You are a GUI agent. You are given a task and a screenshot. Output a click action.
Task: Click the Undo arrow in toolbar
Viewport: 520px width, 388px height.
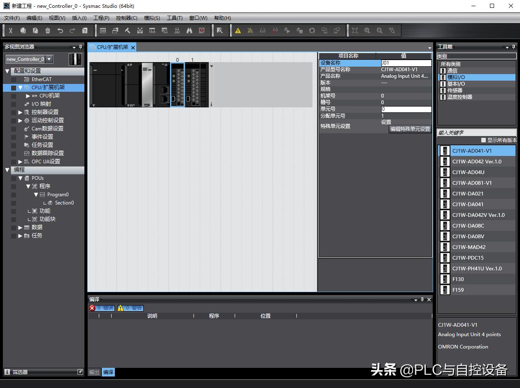[60, 30]
